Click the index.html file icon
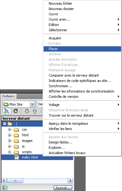 click(x=17, y=157)
